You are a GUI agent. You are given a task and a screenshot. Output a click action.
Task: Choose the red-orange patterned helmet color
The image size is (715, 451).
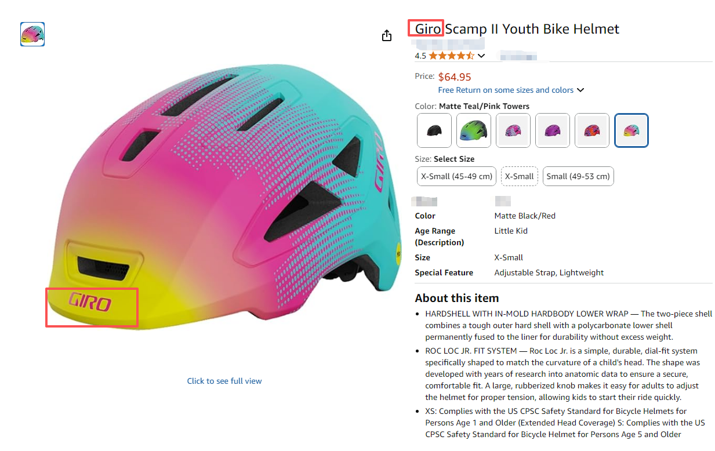pyautogui.click(x=592, y=130)
